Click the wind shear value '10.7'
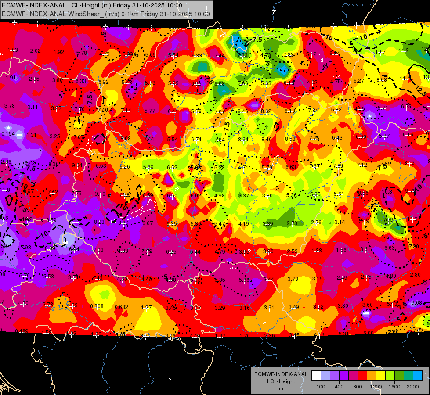 (380, 51)
